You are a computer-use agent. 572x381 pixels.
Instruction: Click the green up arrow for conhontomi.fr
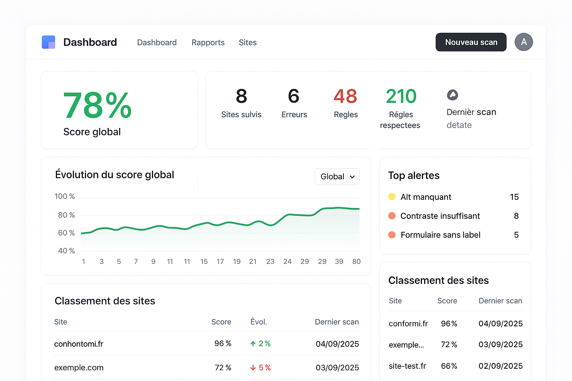253,343
